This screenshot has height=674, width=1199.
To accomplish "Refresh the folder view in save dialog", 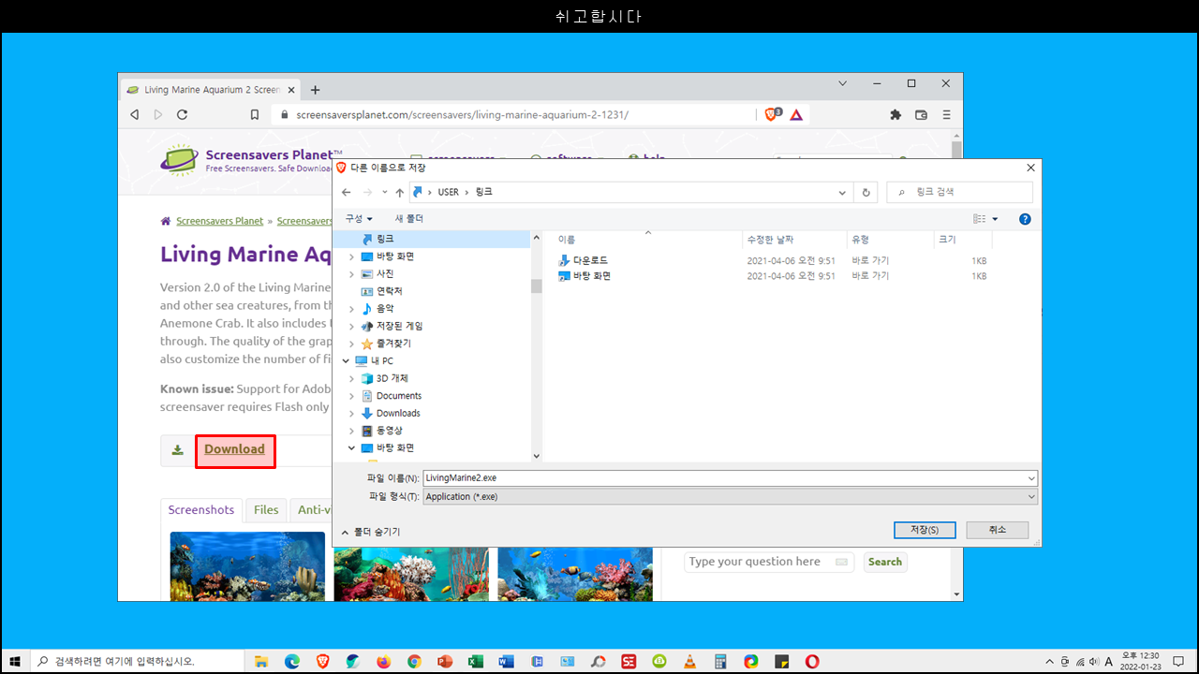I will pos(866,192).
